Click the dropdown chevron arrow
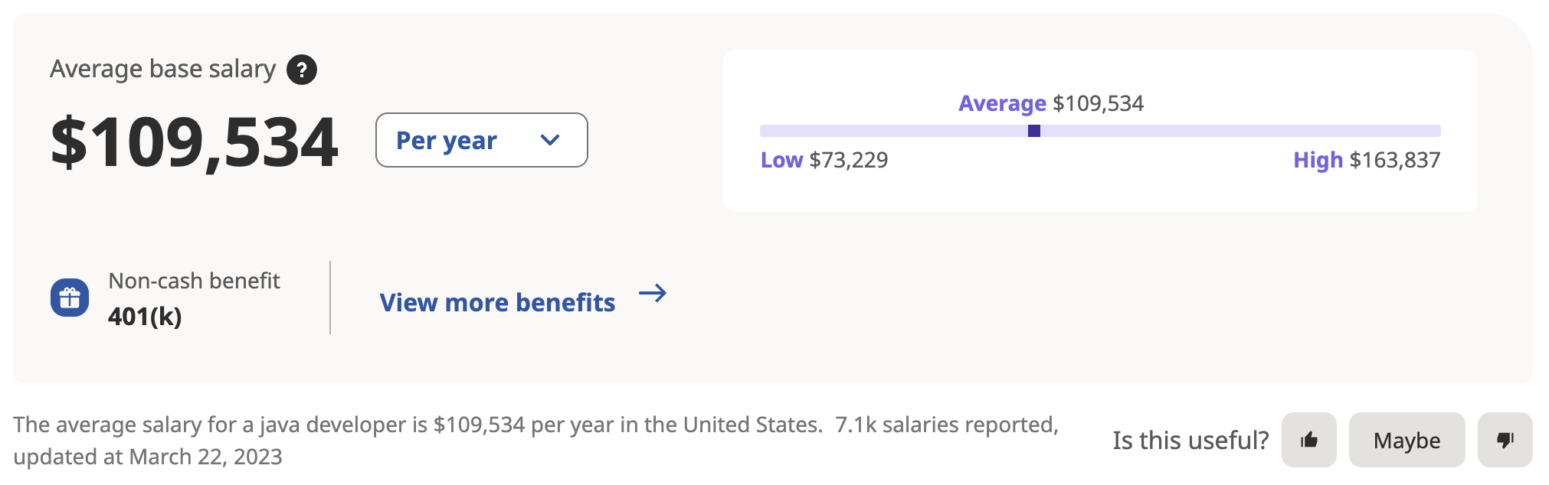This screenshot has height=485, width=1549. point(550,140)
